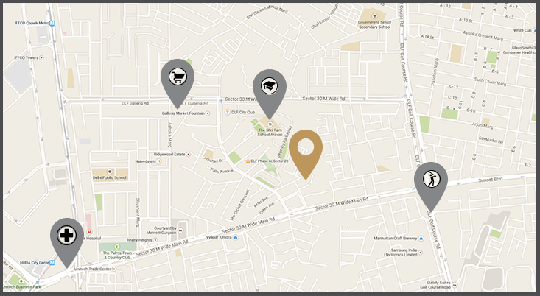
Task: Click the Samsung India Electronics place dot
Action: 421,253
